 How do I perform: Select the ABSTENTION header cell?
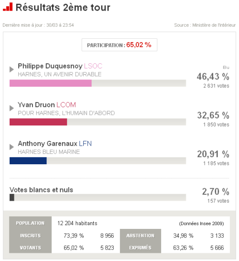coord(141,235)
